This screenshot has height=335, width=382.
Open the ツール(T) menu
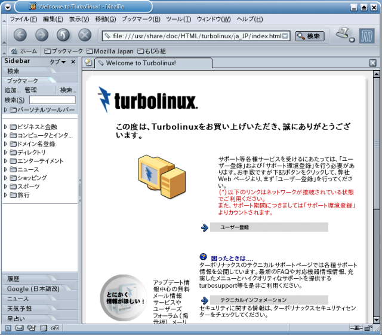pos(178,19)
